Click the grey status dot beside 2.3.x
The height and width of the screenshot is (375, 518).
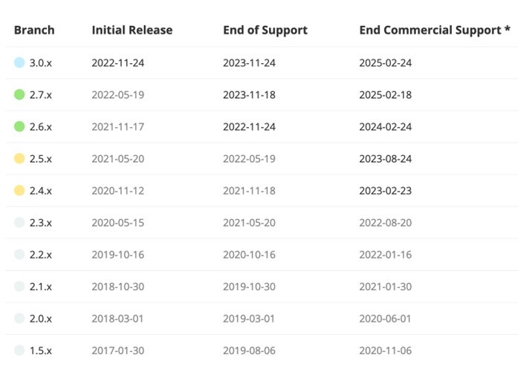19,222
